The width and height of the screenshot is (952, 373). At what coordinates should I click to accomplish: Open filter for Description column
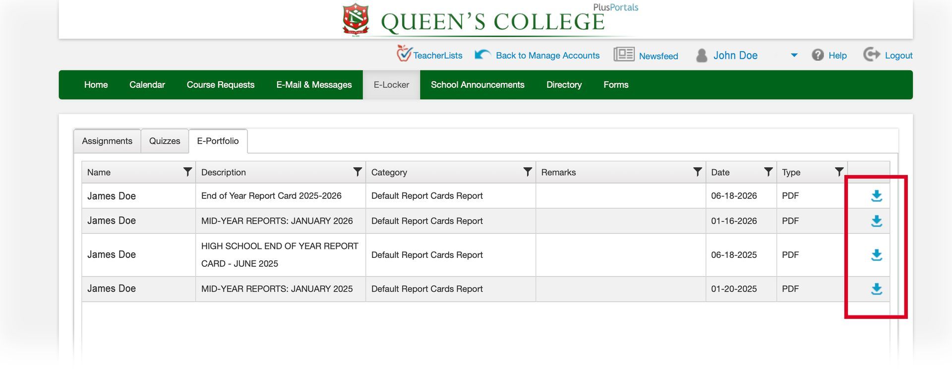357,172
